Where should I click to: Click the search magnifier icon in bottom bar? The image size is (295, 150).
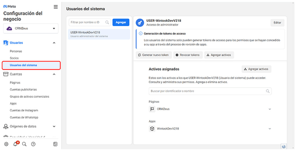24,144
